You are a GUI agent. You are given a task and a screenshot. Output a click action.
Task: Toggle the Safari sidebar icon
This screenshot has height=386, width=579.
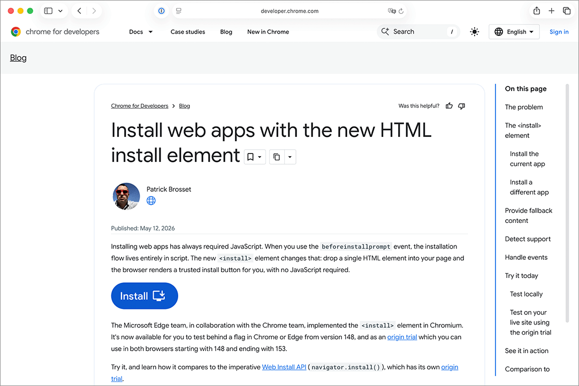coord(48,11)
